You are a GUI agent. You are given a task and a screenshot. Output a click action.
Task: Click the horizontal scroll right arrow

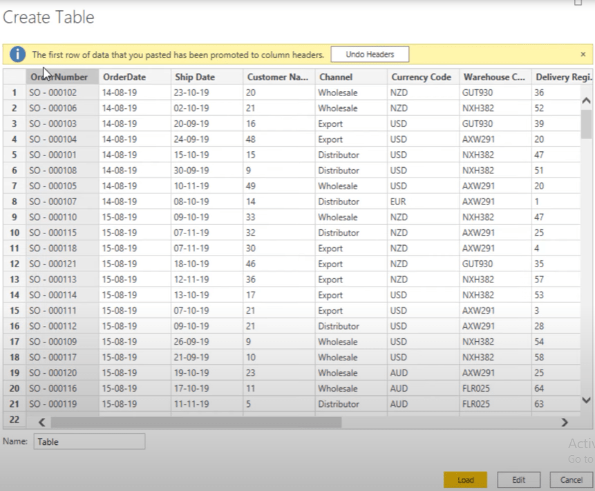pyautogui.click(x=565, y=422)
